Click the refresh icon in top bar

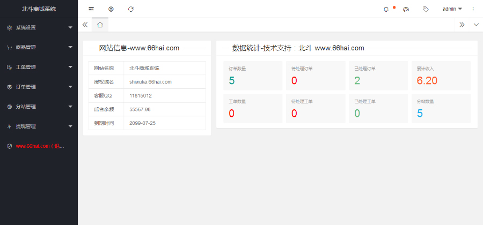pos(131,9)
